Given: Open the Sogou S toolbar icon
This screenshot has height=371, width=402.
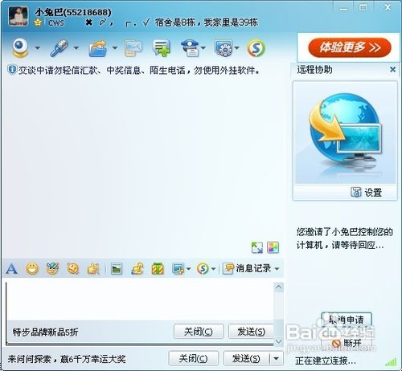Looking at the screenshot, I should (x=256, y=48).
